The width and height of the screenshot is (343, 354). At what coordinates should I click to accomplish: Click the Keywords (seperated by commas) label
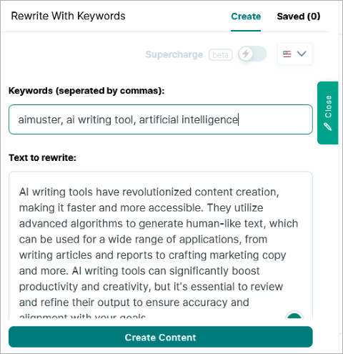point(86,91)
